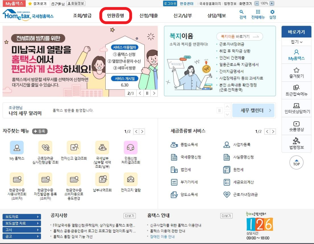The width and height of the screenshot is (314, 244).
Task: Open 신청/제출 menu
Action: click(149, 15)
